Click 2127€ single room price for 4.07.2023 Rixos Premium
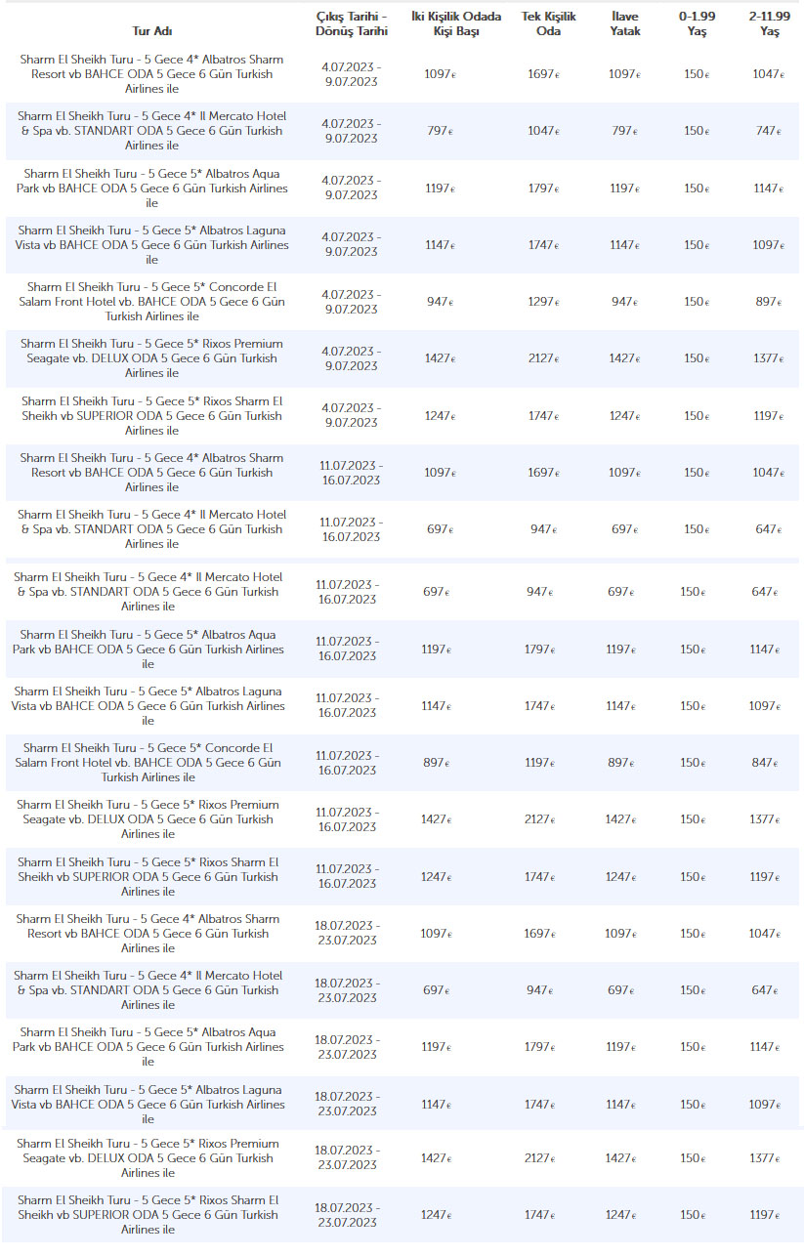The height and width of the screenshot is (1257, 804). [x=541, y=358]
